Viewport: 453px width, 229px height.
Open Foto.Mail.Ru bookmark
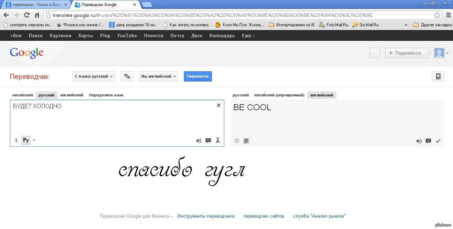click(x=334, y=25)
